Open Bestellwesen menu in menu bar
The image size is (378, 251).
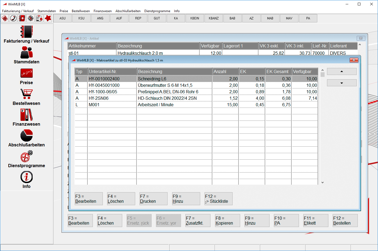(x=81, y=11)
